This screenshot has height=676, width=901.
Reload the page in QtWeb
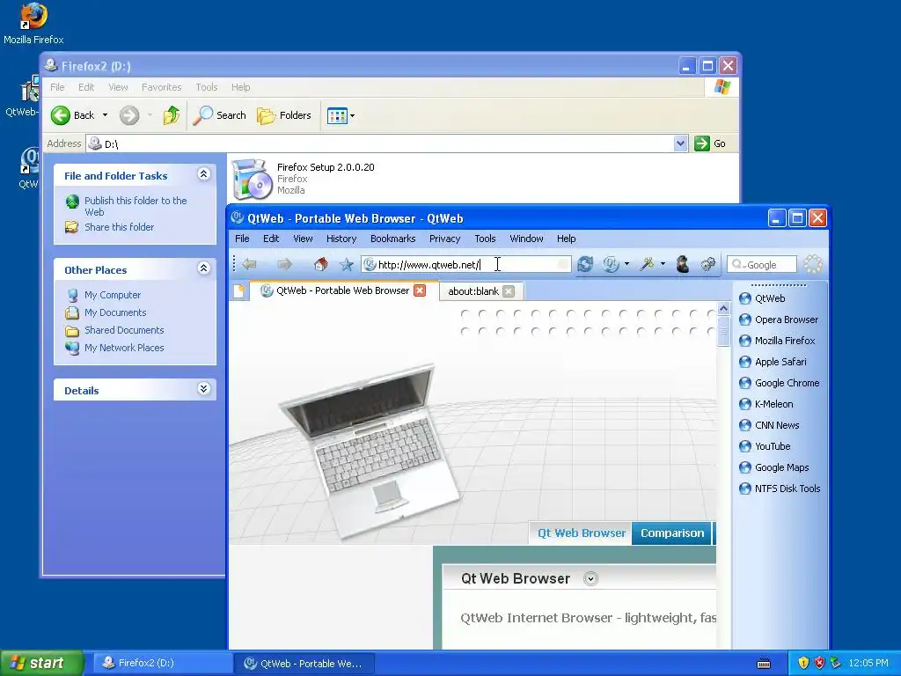pyautogui.click(x=585, y=264)
